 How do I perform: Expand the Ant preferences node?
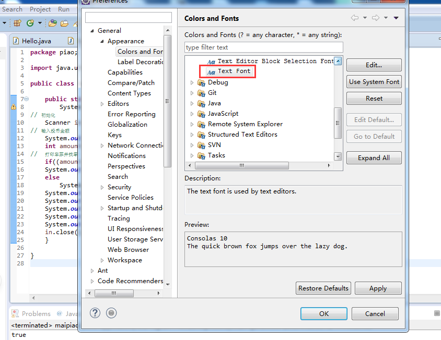[92, 271]
